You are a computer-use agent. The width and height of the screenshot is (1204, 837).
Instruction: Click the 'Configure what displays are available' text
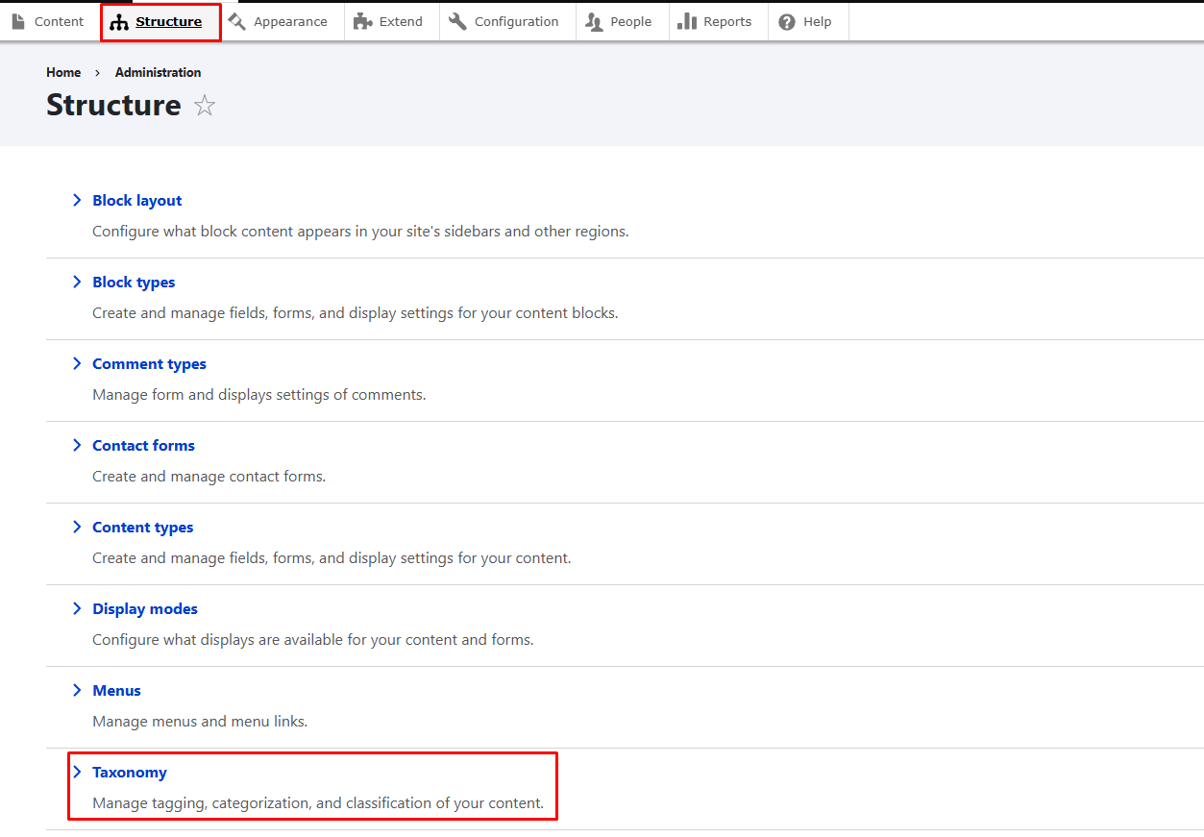tap(312, 639)
